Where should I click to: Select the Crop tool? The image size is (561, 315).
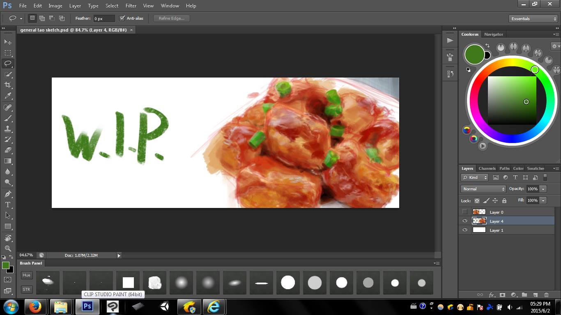8,85
